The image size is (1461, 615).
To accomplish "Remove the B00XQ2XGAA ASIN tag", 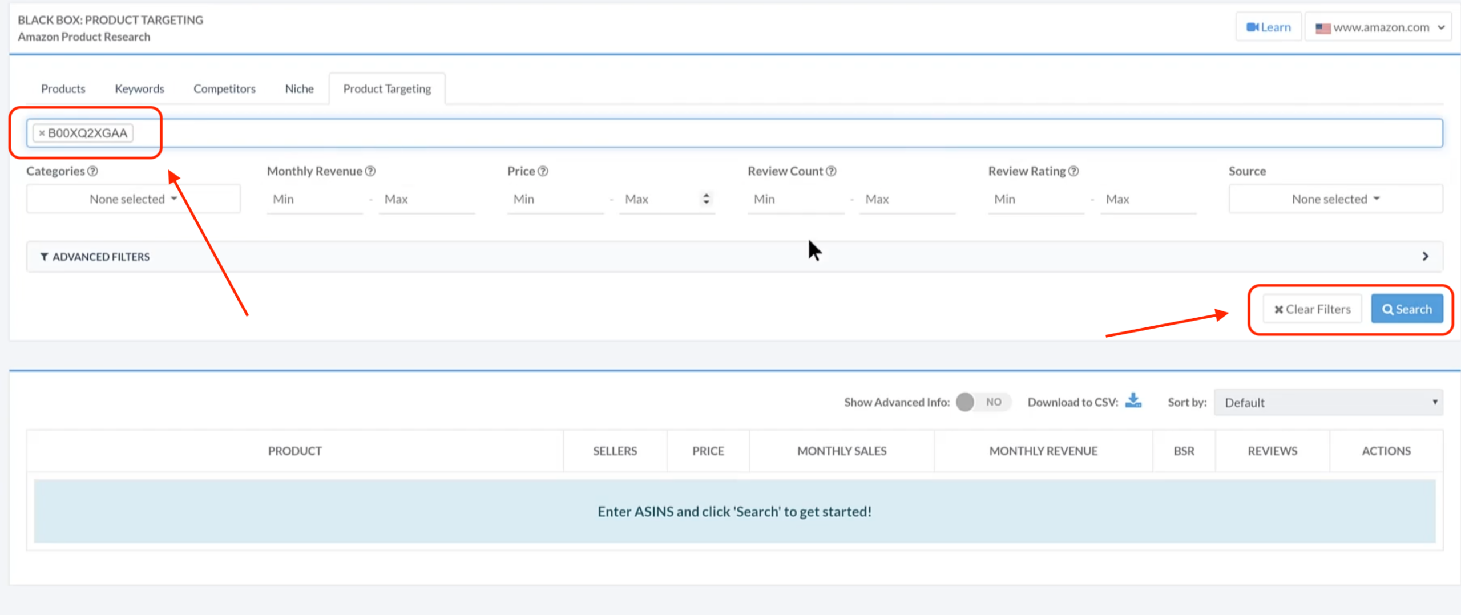I will click(x=42, y=133).
